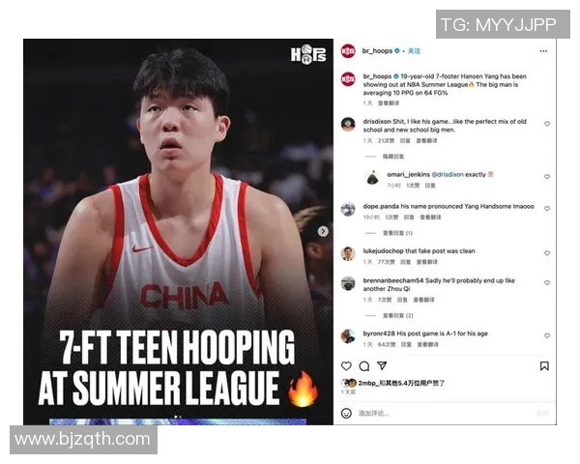
Task: View translation of post caption
Action: (x=389, y=103)
